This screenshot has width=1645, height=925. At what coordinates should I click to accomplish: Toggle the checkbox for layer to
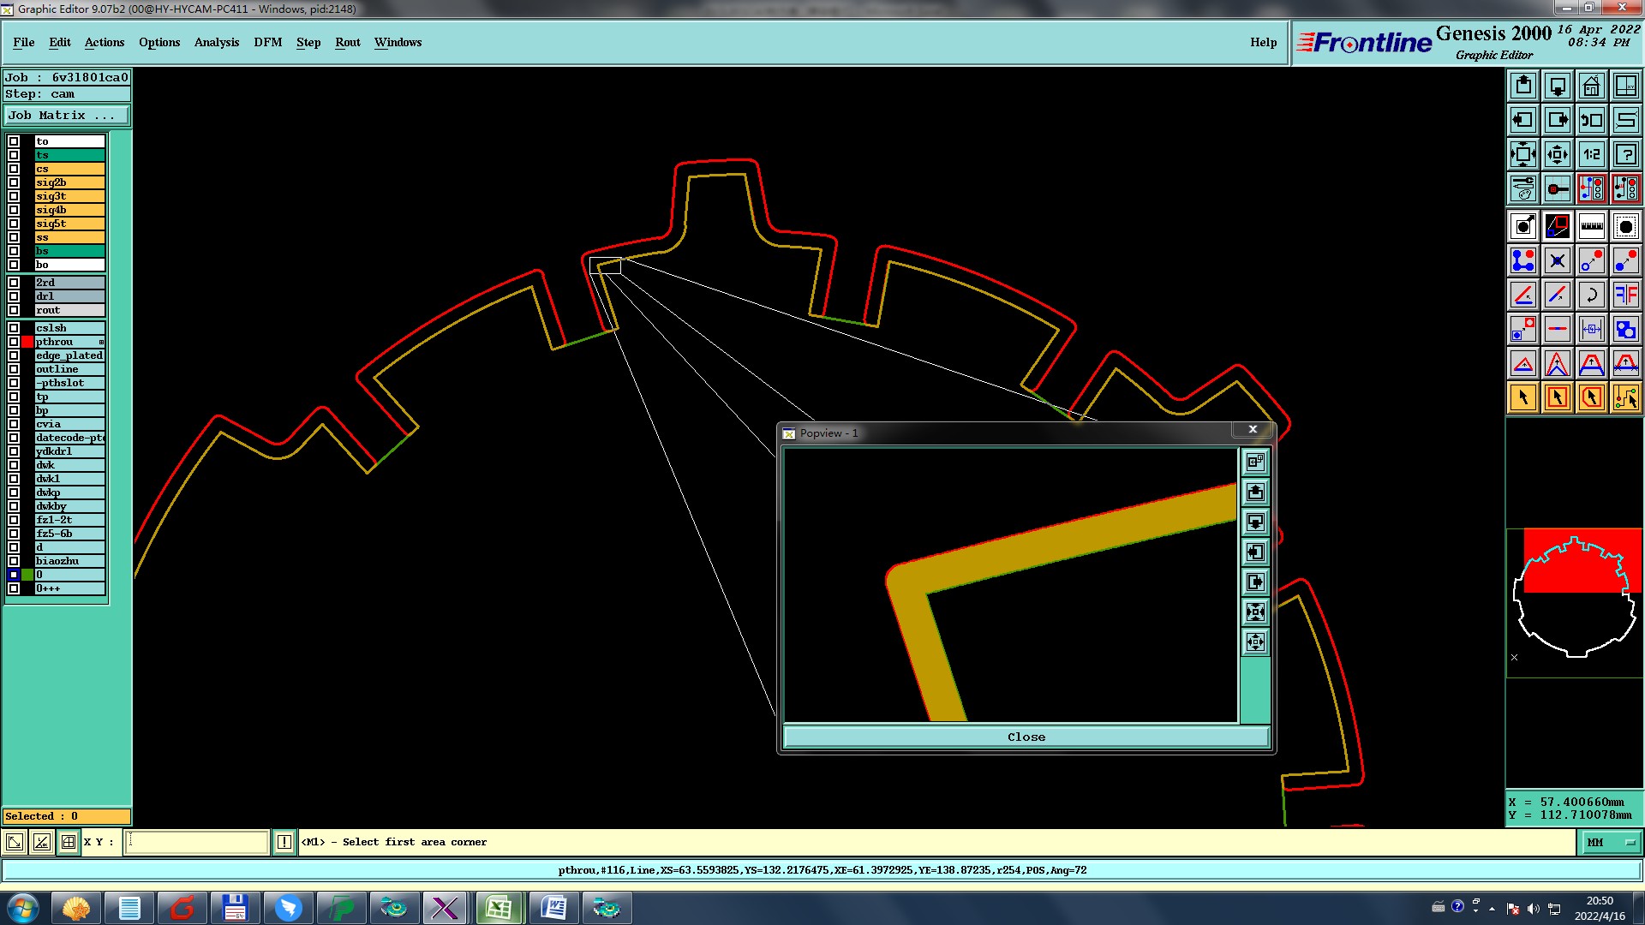coord(14,141)
